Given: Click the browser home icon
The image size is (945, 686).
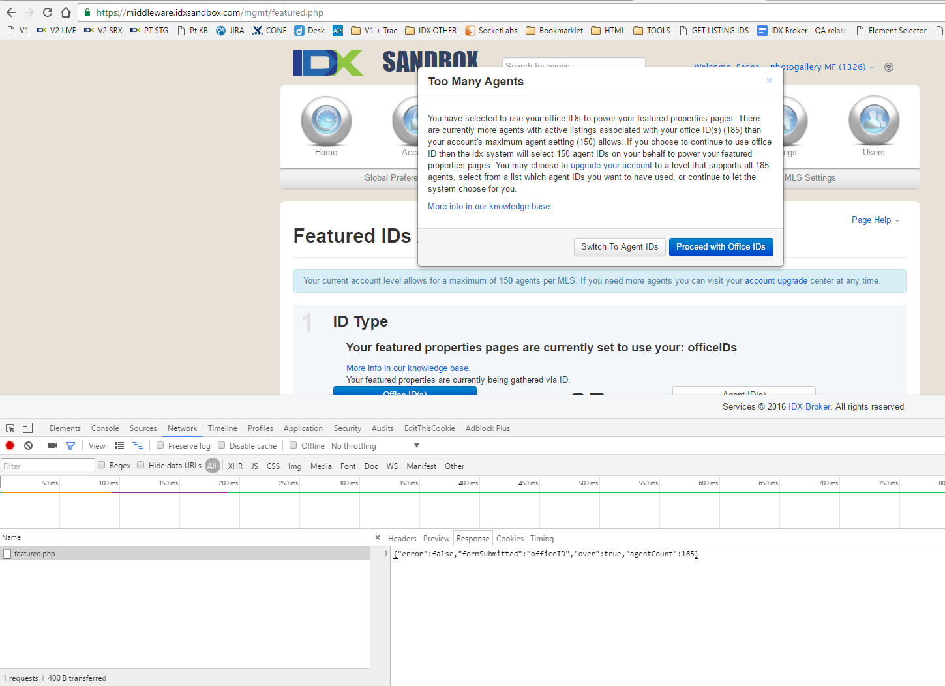Looking at the screenshot, I should click(x=66, y=12).
